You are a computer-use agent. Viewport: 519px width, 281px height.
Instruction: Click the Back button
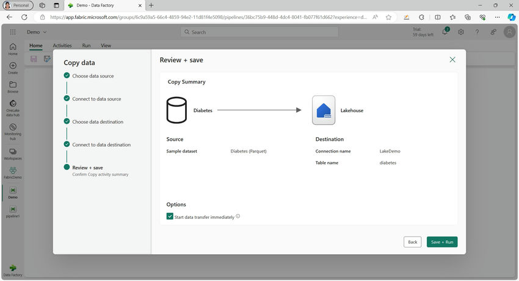412,242
